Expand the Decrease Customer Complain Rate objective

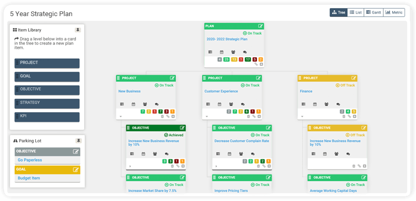tap(216, 166)
